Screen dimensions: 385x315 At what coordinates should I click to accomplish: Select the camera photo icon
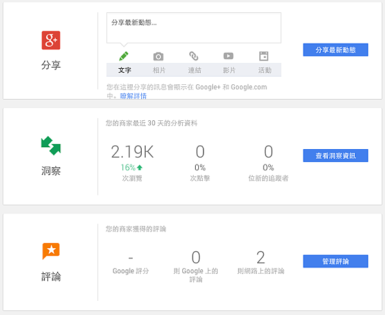(x=158, y=57)
